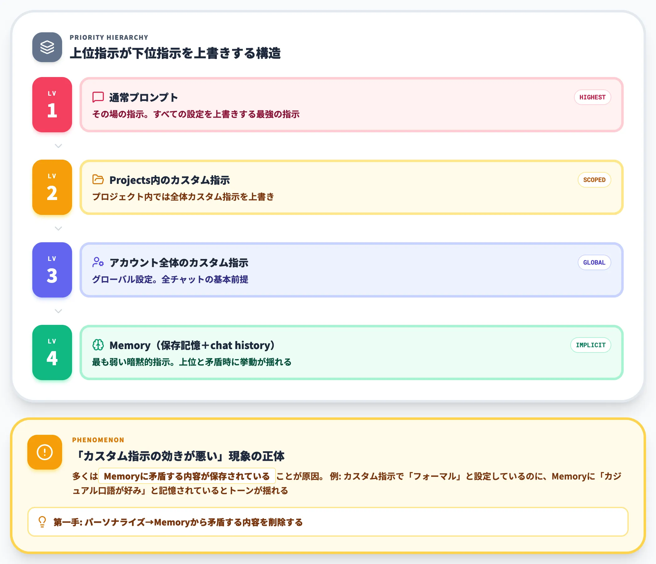Image resolution: width=656 pixels, height=564 pixels.
Task: Select the orange LV 2 level badge
Action: pyautogui.click(x=52, y=187)
